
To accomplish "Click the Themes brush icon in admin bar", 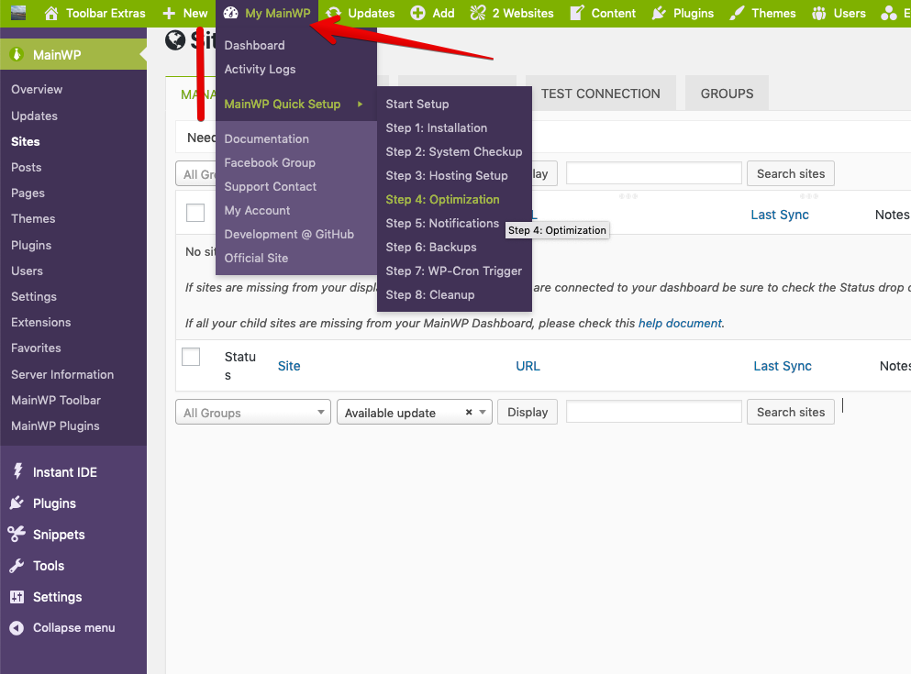I will [x=737, y=13].
